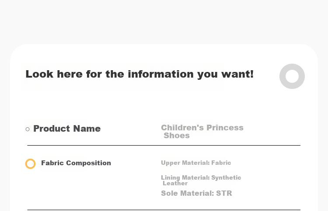The height and width of the screenshot is (211, 328).
Task: Click the Product Name label
Action: [x=67, y=129]
